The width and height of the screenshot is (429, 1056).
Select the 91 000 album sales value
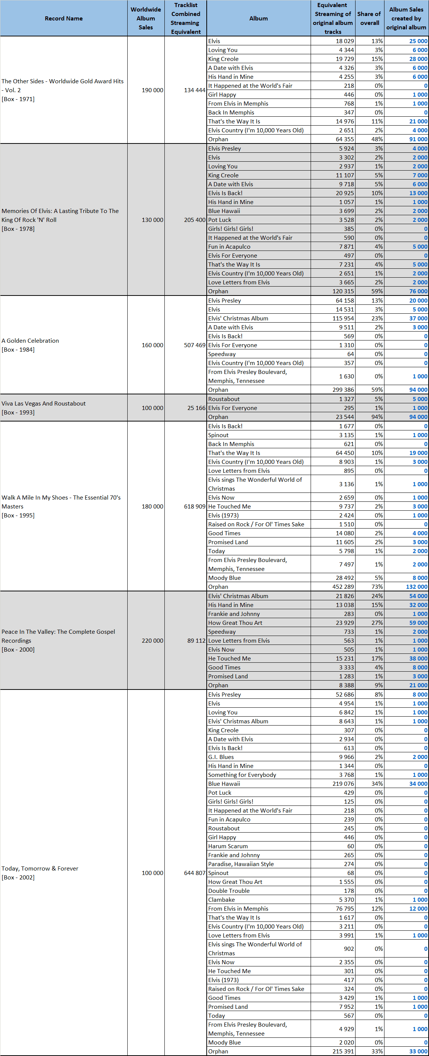pos(406,139)
